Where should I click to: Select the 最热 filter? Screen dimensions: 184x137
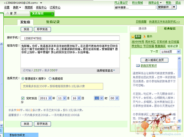click(x=150, y=37)
